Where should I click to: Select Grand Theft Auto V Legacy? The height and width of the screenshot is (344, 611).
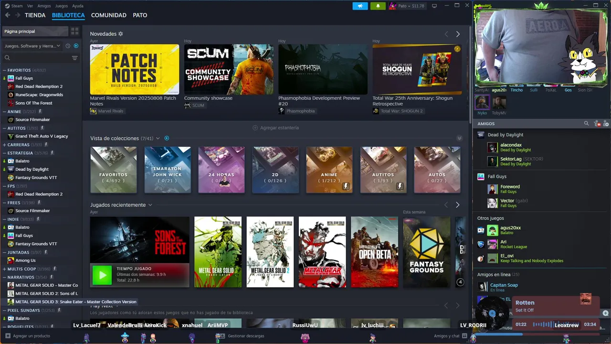point(42,136)
